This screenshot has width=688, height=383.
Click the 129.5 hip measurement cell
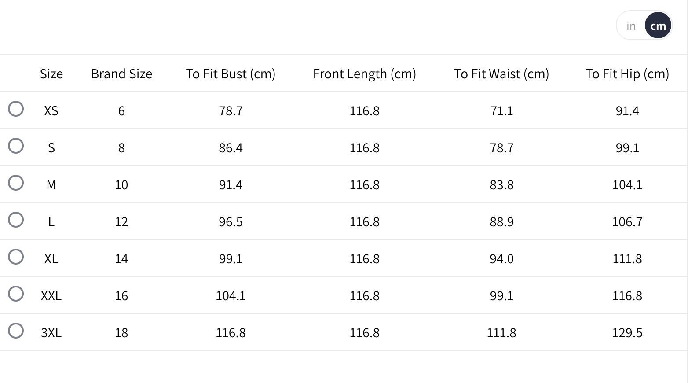point(627,333)
